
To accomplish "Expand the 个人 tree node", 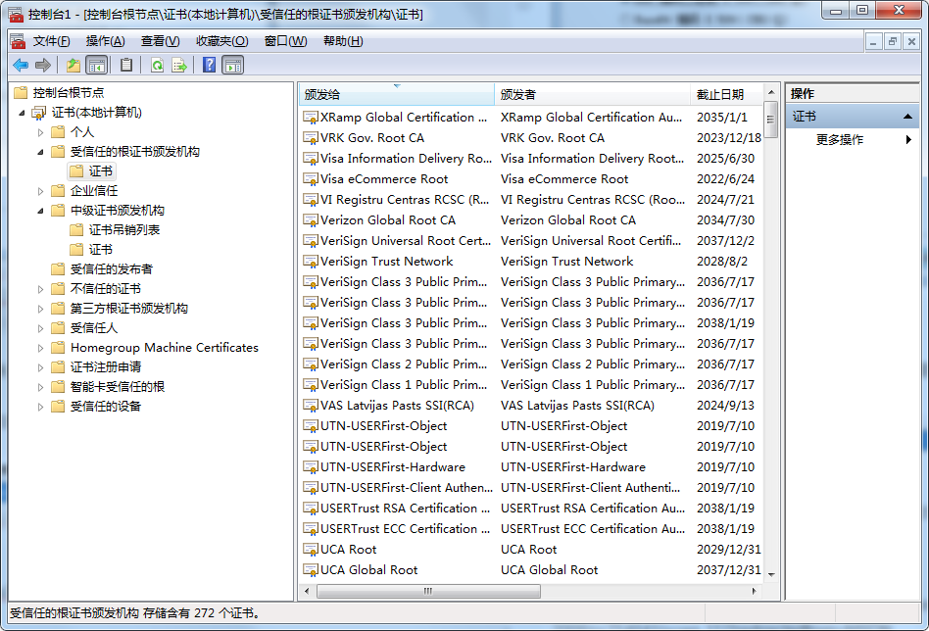I will pos(40,132).
